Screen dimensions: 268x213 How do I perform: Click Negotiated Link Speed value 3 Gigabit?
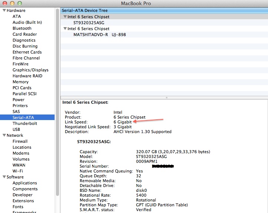123,127
